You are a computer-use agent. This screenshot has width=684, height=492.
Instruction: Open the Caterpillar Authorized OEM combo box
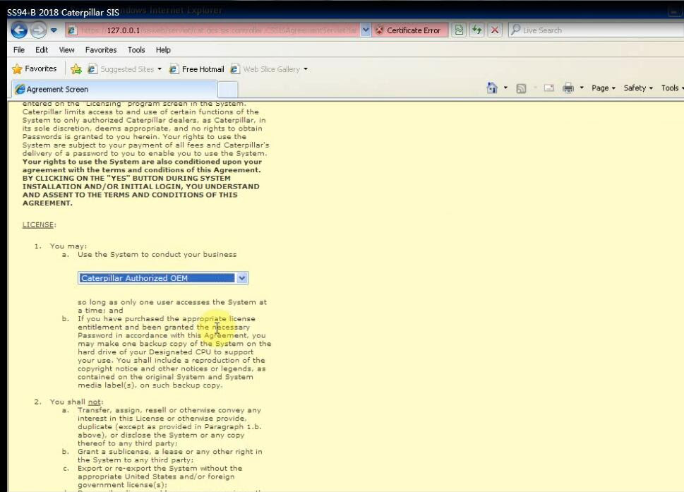(x=163, y=278)
